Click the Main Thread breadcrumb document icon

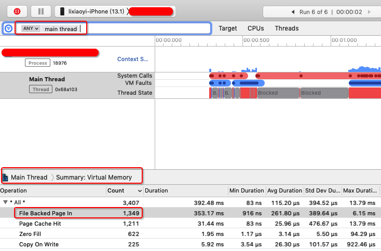pos(6,178)
